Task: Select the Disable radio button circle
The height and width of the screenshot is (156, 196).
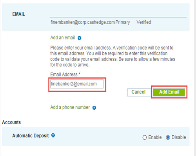Action: tap(168, 137)
